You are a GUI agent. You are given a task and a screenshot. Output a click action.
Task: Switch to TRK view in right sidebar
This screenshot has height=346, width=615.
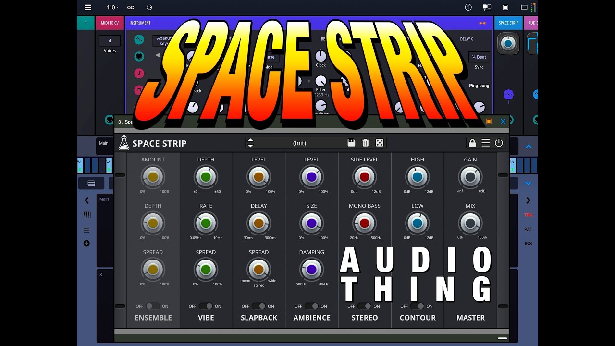529,215
